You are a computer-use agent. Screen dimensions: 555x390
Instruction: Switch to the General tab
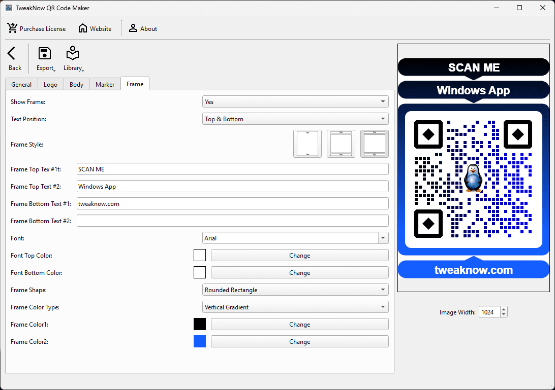coord(21,84)
